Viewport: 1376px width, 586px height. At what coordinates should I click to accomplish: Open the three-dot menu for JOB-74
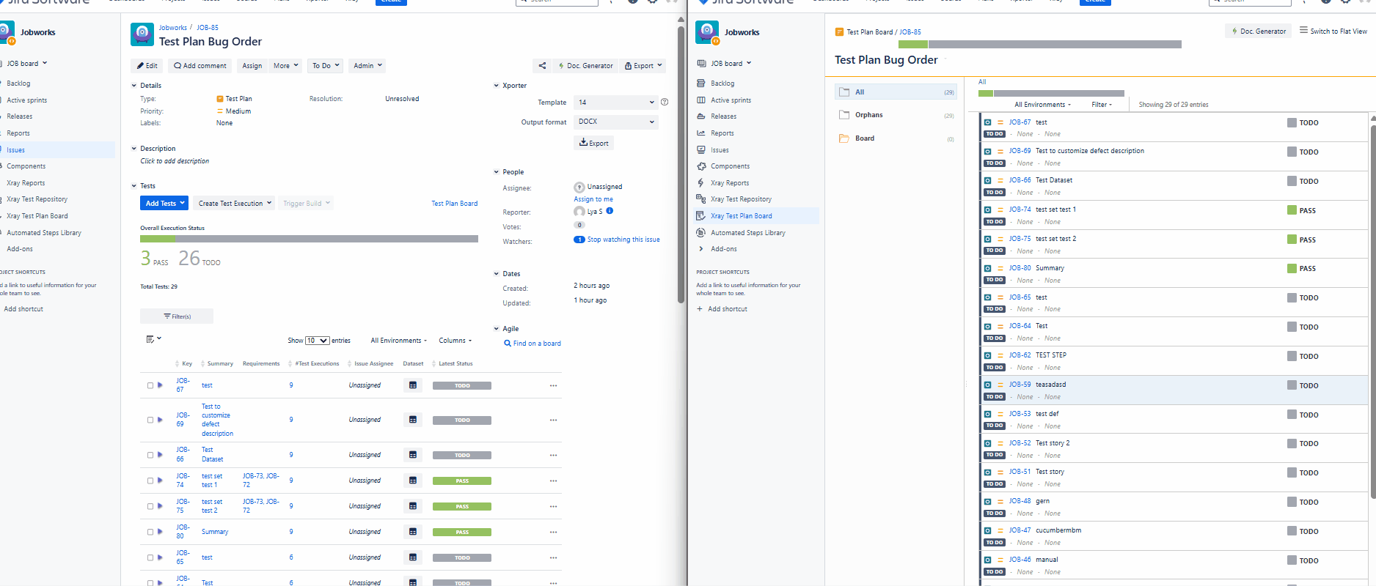[553, 481]
